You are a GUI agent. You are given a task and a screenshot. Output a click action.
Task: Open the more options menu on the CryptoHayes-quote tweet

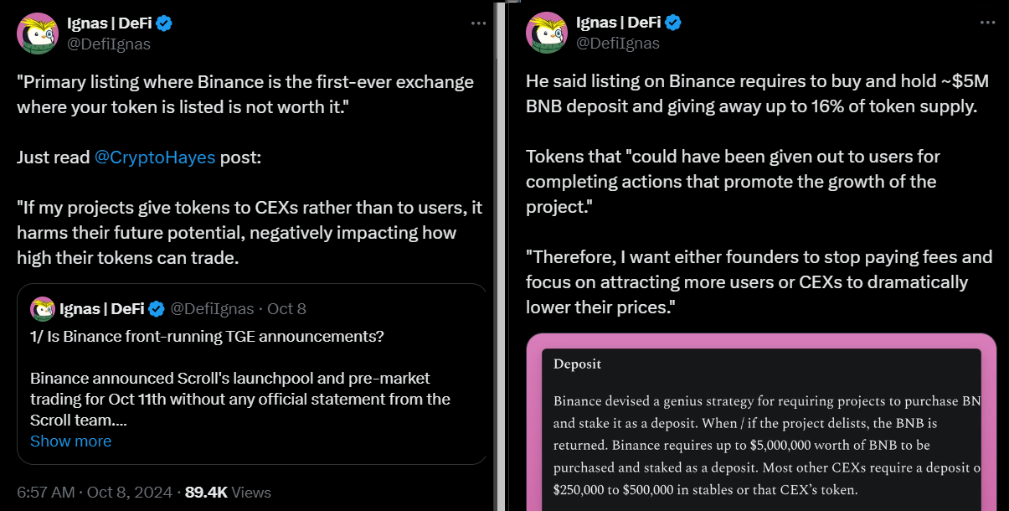click(478, 23)
